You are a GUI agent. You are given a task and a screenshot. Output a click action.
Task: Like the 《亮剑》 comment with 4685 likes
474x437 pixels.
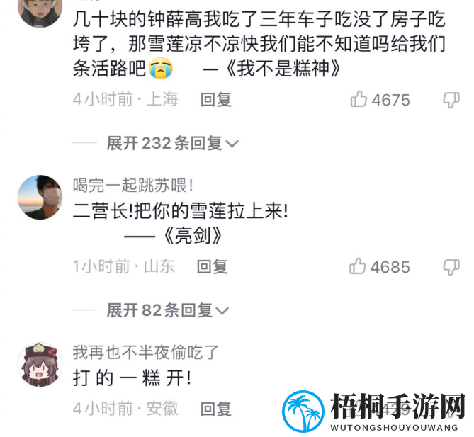coord(357,266)
